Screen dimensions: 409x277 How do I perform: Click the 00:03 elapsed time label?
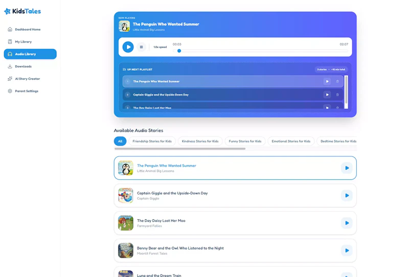(177, 44)
